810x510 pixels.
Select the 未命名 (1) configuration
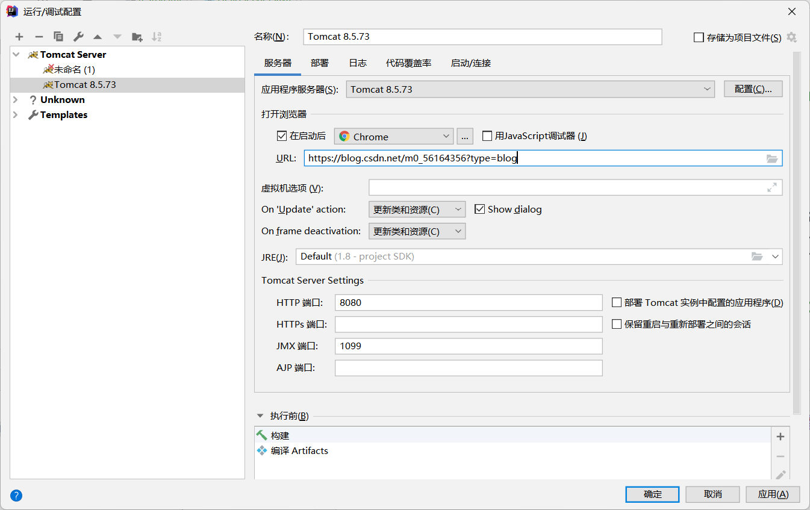tap(69, 69)
